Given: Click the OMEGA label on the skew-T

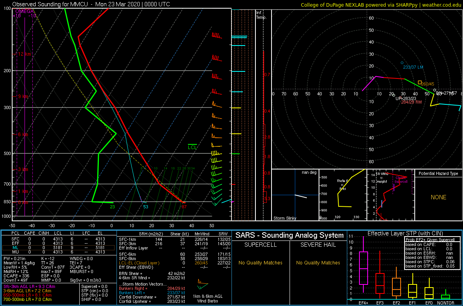Looking at the screenshot, I should coord(24,11).
